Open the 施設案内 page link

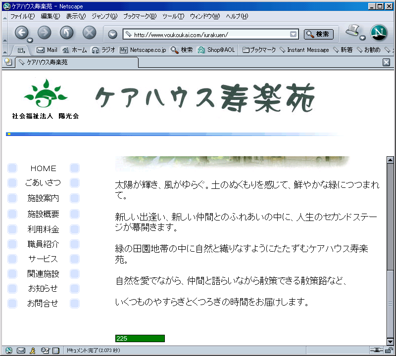tap(43, 198)
